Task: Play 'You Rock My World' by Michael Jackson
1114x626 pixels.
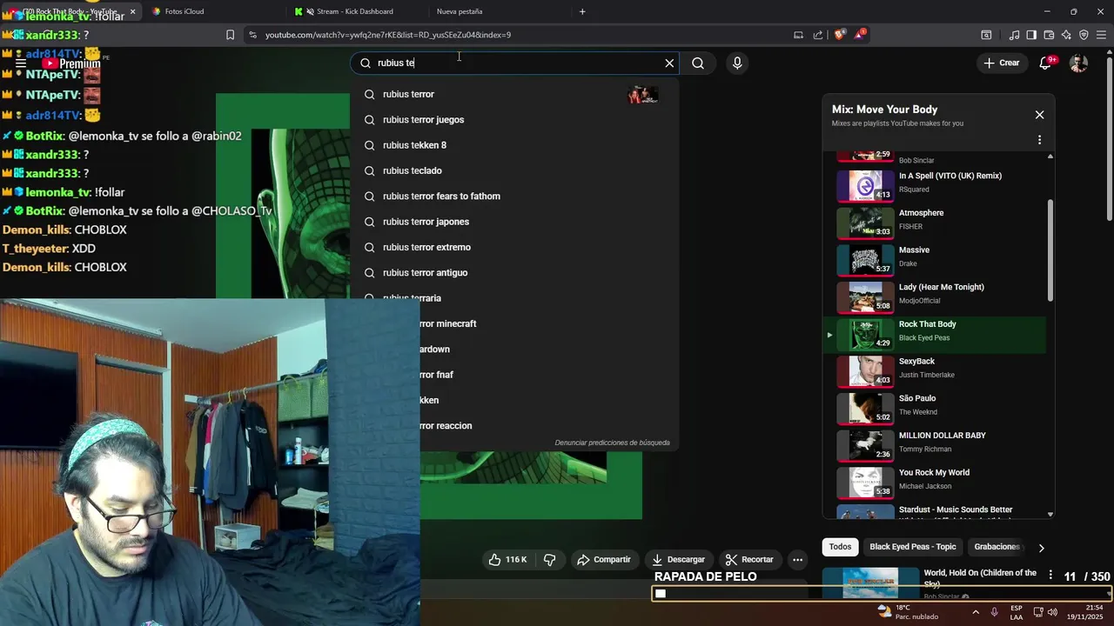Action: coord(934,482)
